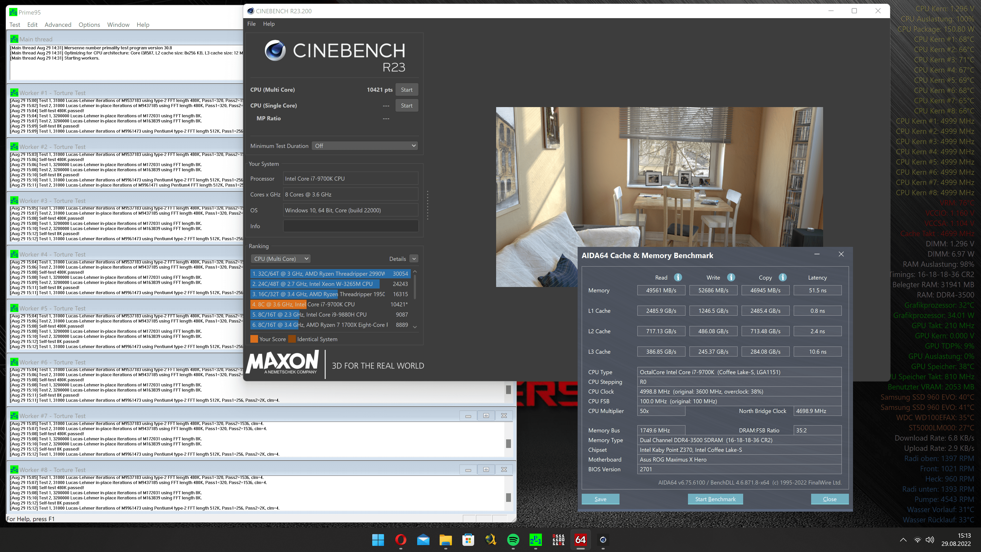Click the Memory Read info icon in AIDA64
The height and width of the screenshot is (552, 981).
678,277
